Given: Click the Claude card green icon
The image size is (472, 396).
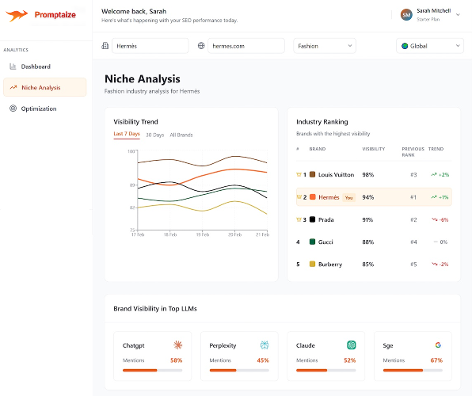Looking at the screenshot, I should 352,345.
